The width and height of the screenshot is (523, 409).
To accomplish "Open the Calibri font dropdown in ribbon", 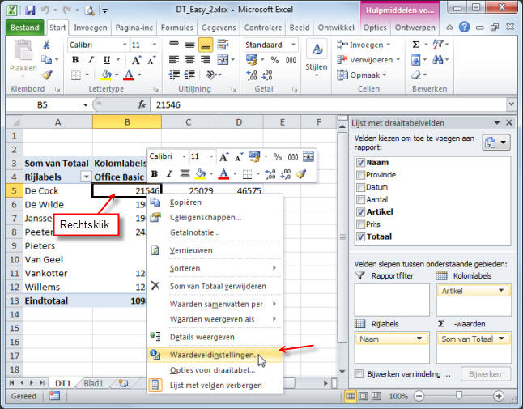I will [125, 45].
